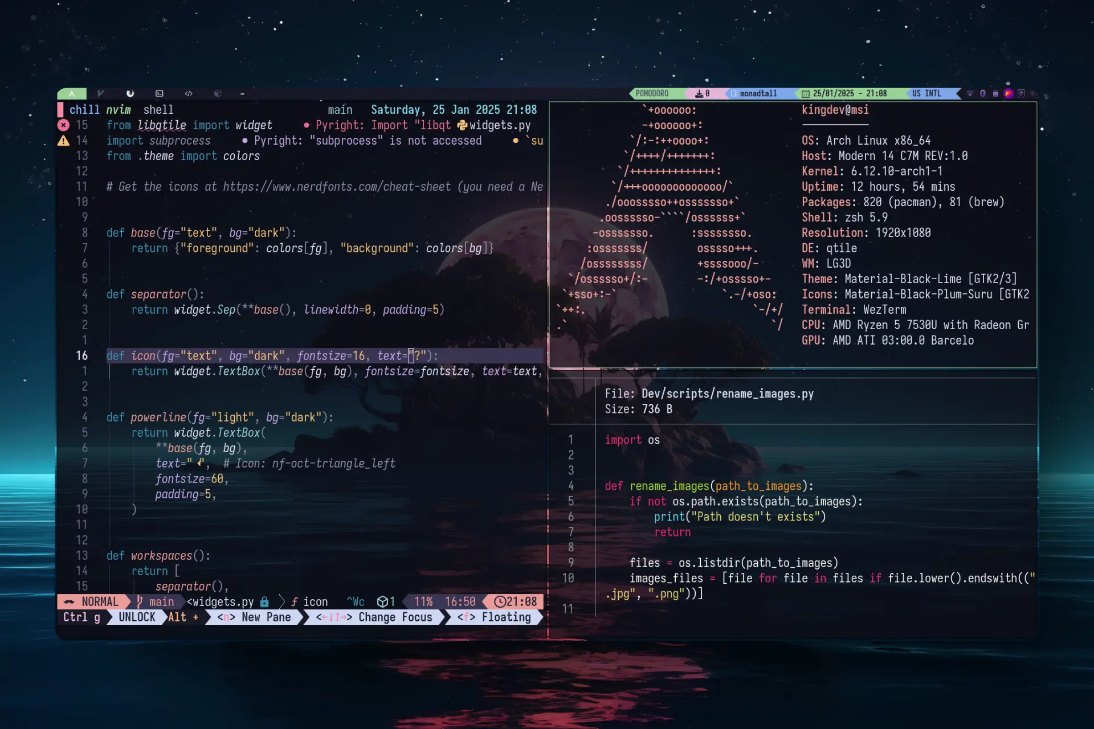Start the POMODORO timer widget
The height and width of the screenshot is (729, 1094).
tap(651, 93)
